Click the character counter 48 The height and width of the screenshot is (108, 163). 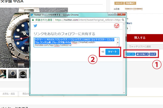pos(103,52)
